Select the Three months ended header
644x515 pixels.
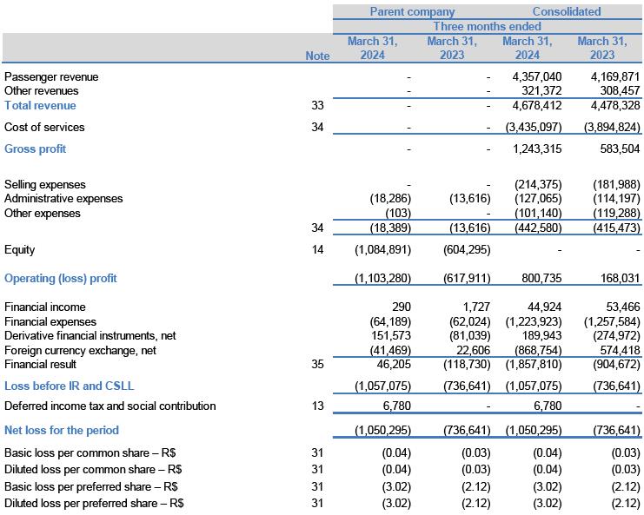487,27
